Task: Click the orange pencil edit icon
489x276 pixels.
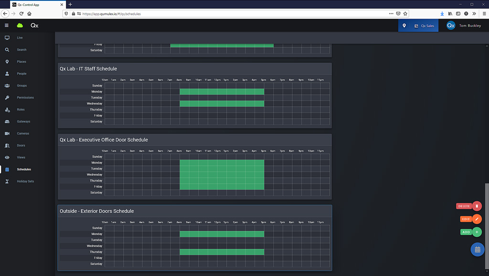Action: coord(477,219)
